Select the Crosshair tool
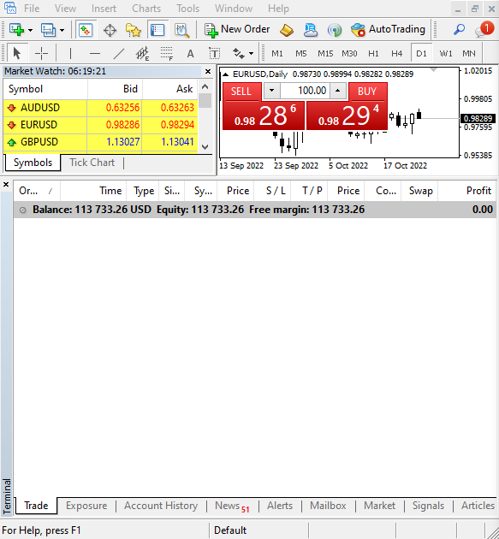Viewport: 499px width, 539px height. click(41, 53)
